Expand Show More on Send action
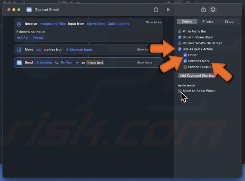 click(145, 63)
